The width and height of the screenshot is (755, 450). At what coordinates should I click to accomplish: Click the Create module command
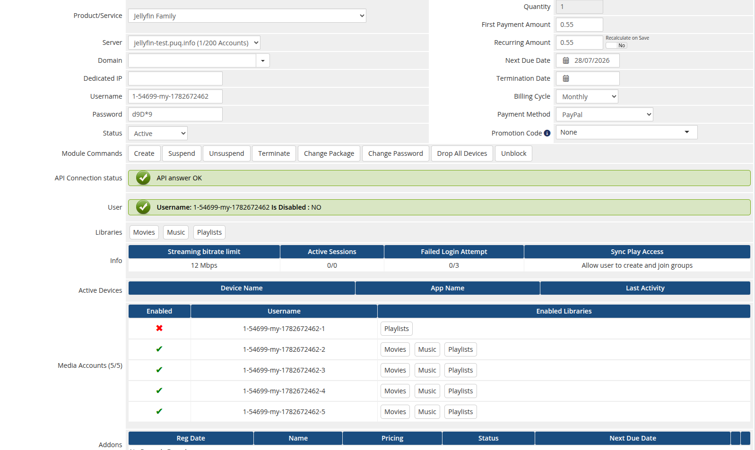(x=144, y=153)
